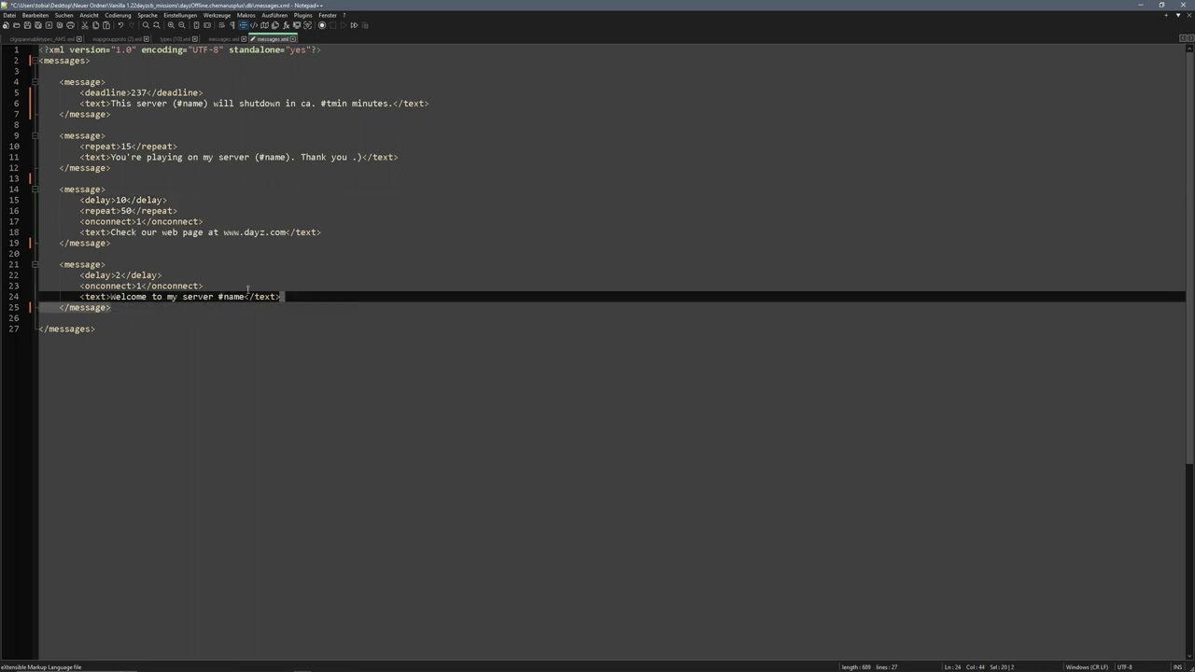This screenshot has width=1195, height=672.
Task: Click the '237' deadline value on line 5
Action: coord(138,92)
